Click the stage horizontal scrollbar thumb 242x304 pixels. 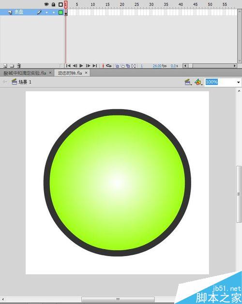point(118,299)
